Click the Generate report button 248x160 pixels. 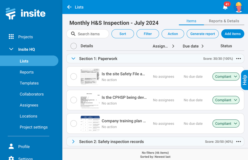[x=203, y=34]
